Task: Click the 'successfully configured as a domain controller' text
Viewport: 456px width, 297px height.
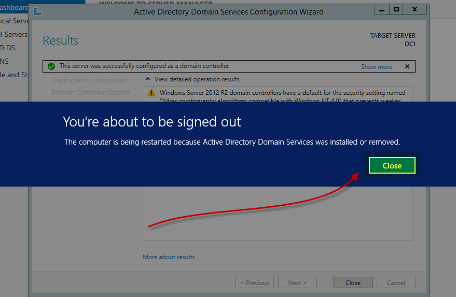Action: (144, 66)
